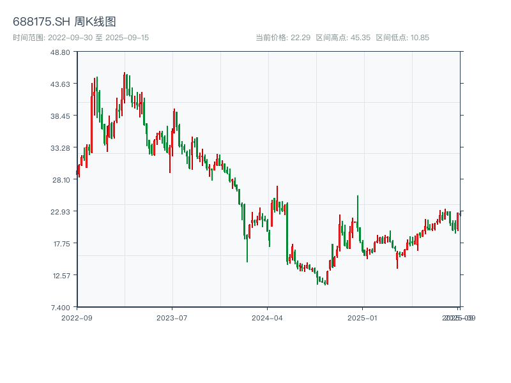Click the 区间高点 45.35 label
Screen dimensions: 511x383
click(x=342, y=38)
